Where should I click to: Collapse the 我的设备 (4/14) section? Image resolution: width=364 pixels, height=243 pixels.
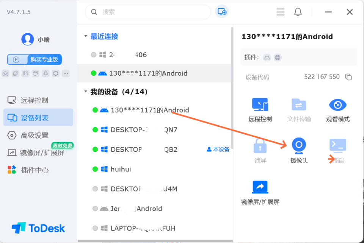[x=86, y=92]
